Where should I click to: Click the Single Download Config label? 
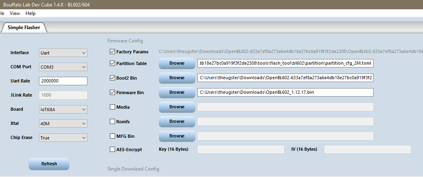tap(133, 169)
